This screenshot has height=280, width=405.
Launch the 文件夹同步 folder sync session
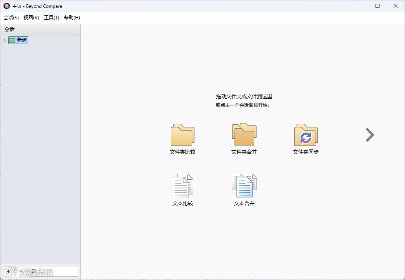306,139
